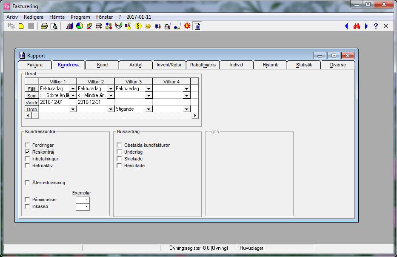397x257 pixels.
Task: Click the X icon in main toolbar
Action: [x=386, y=26]
